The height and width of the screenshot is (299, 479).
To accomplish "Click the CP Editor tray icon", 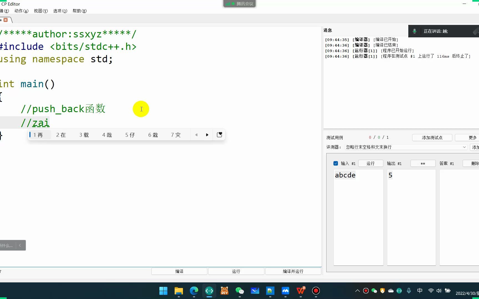I will pyautogui.click(x=399, y=291).
